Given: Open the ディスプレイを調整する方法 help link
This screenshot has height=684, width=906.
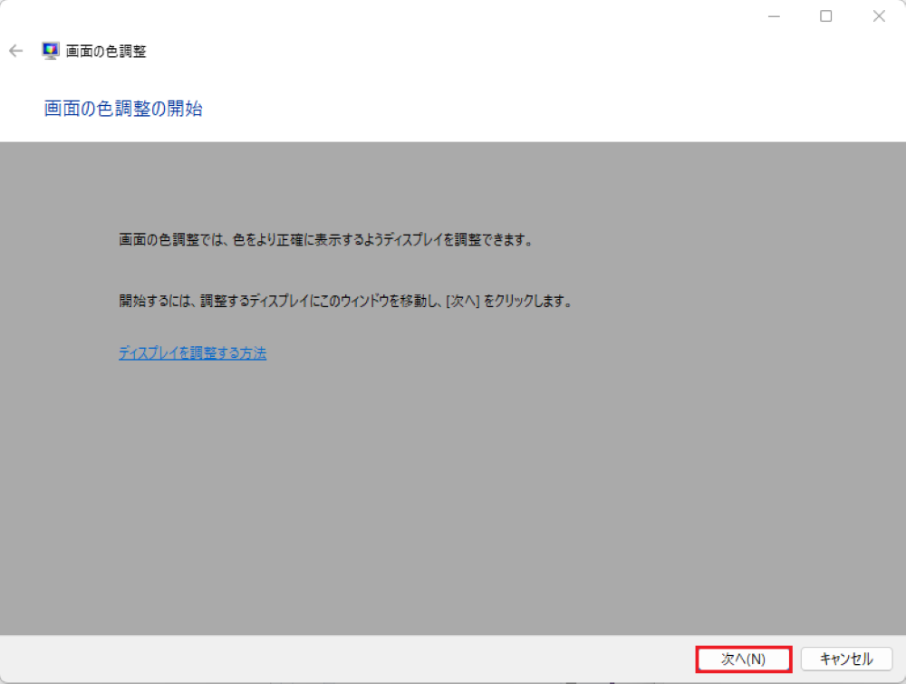Looking at the screenshot, I should click(192, 353).
